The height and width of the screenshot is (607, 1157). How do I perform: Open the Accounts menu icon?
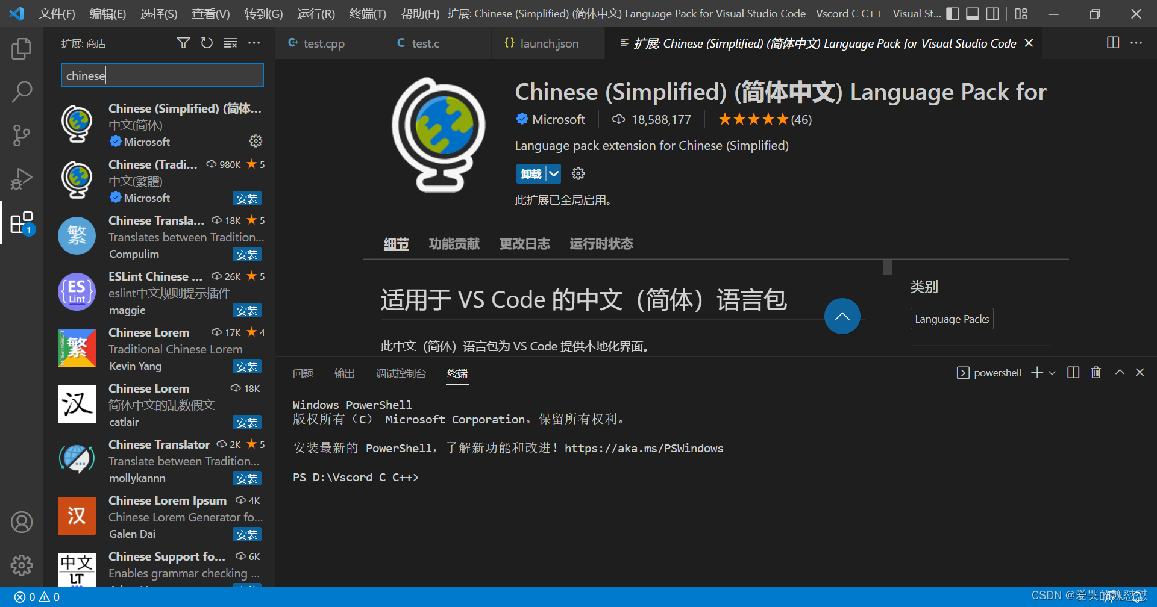point(22,522)
